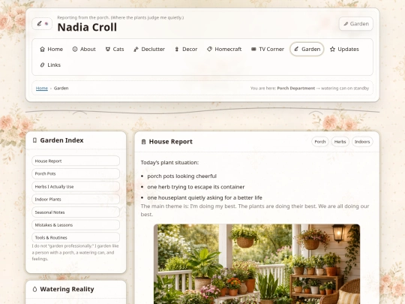Screen dimensions: 405x304
Task: Click the Home breadcrumb link
Action: [x=42, y=88]
